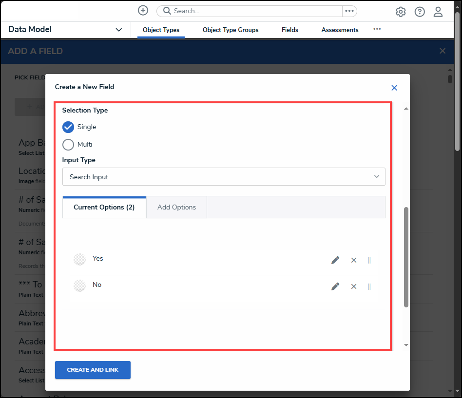This screenshot has width=462, height=398.
Task: Click the Yes option color swatch
Action: point(79,259)
